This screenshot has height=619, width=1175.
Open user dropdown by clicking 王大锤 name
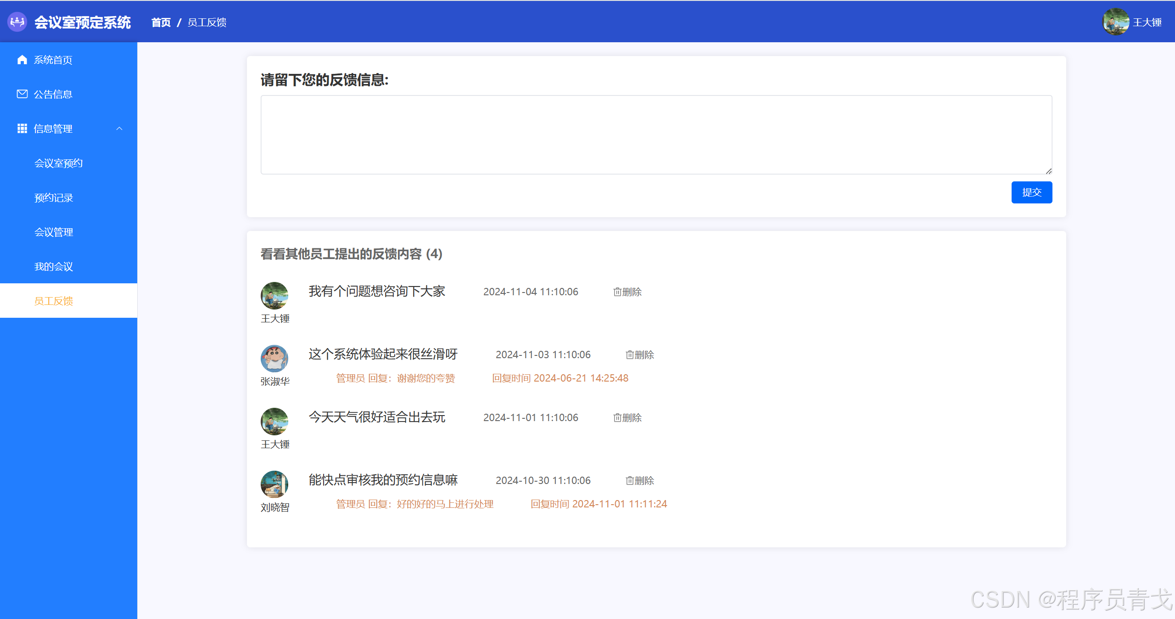tap(1147, 22)
